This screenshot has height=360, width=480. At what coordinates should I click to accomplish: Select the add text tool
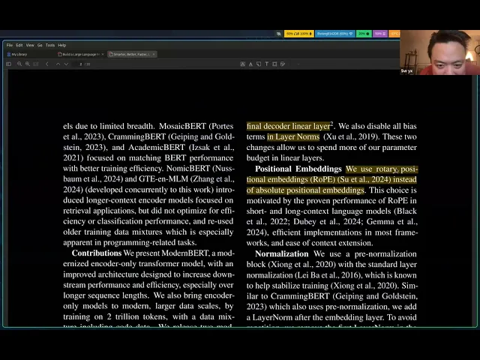pyautogui.click(x=267, y=64)
